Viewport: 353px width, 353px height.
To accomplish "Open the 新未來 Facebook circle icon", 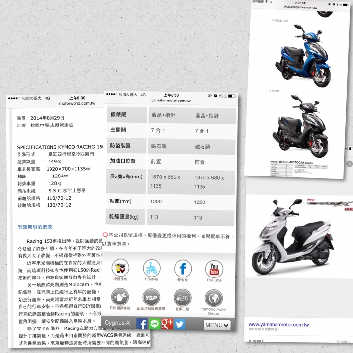I will 183,269.
